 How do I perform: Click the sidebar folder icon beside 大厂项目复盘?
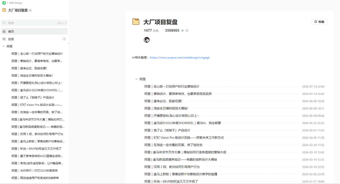4,10
